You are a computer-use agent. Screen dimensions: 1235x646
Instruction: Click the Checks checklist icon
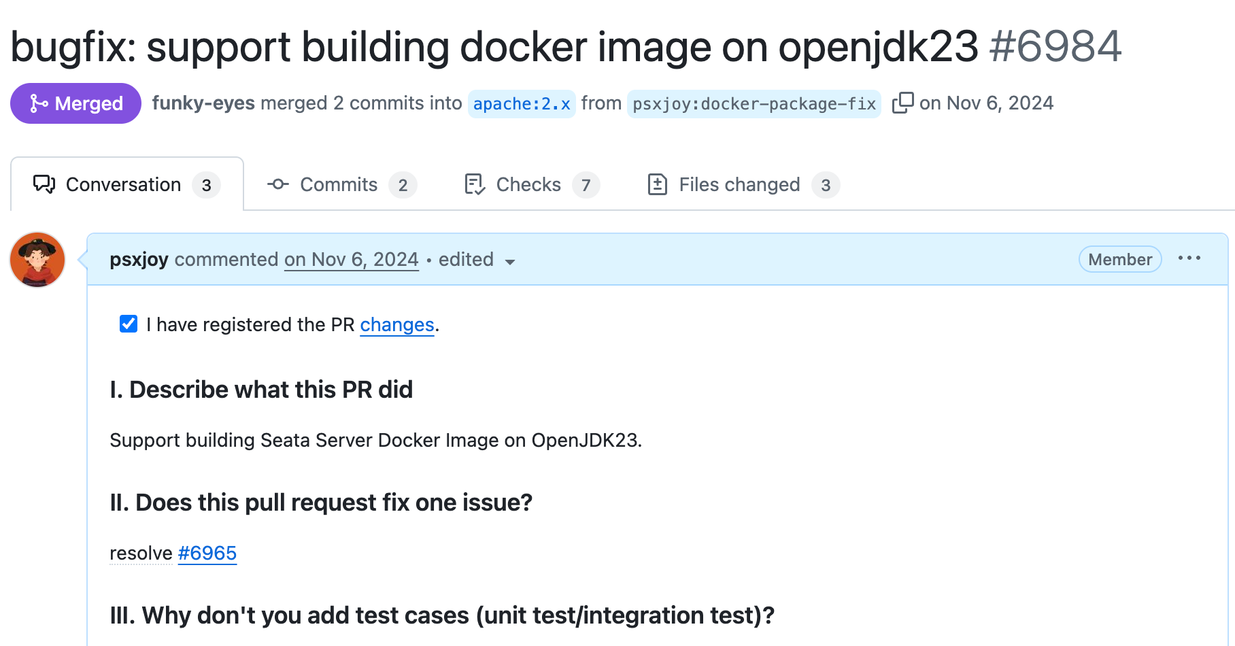[x=474, y=184]
